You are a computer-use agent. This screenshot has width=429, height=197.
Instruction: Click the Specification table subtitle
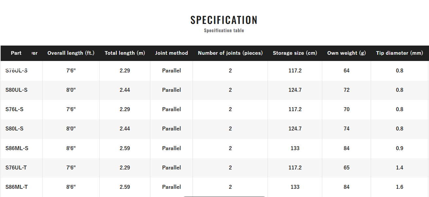(x=224, y=30)
